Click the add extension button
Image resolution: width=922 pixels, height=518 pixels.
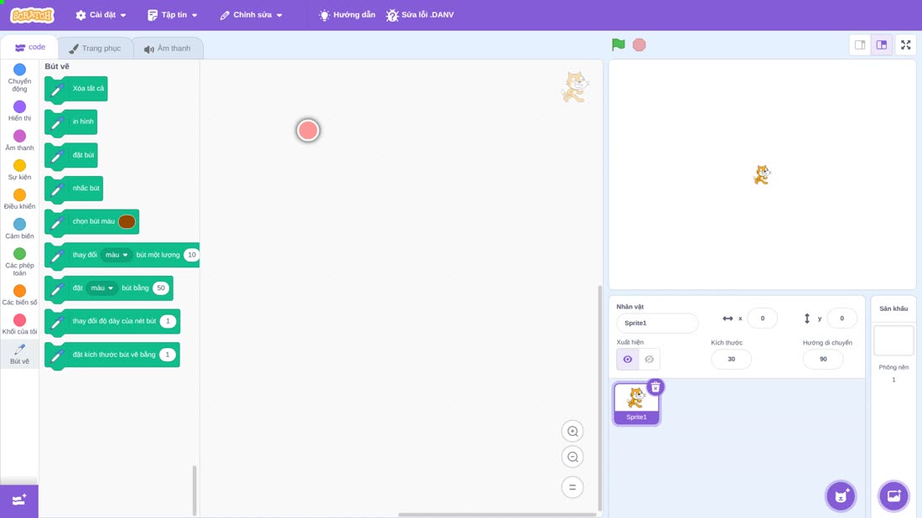18,501
